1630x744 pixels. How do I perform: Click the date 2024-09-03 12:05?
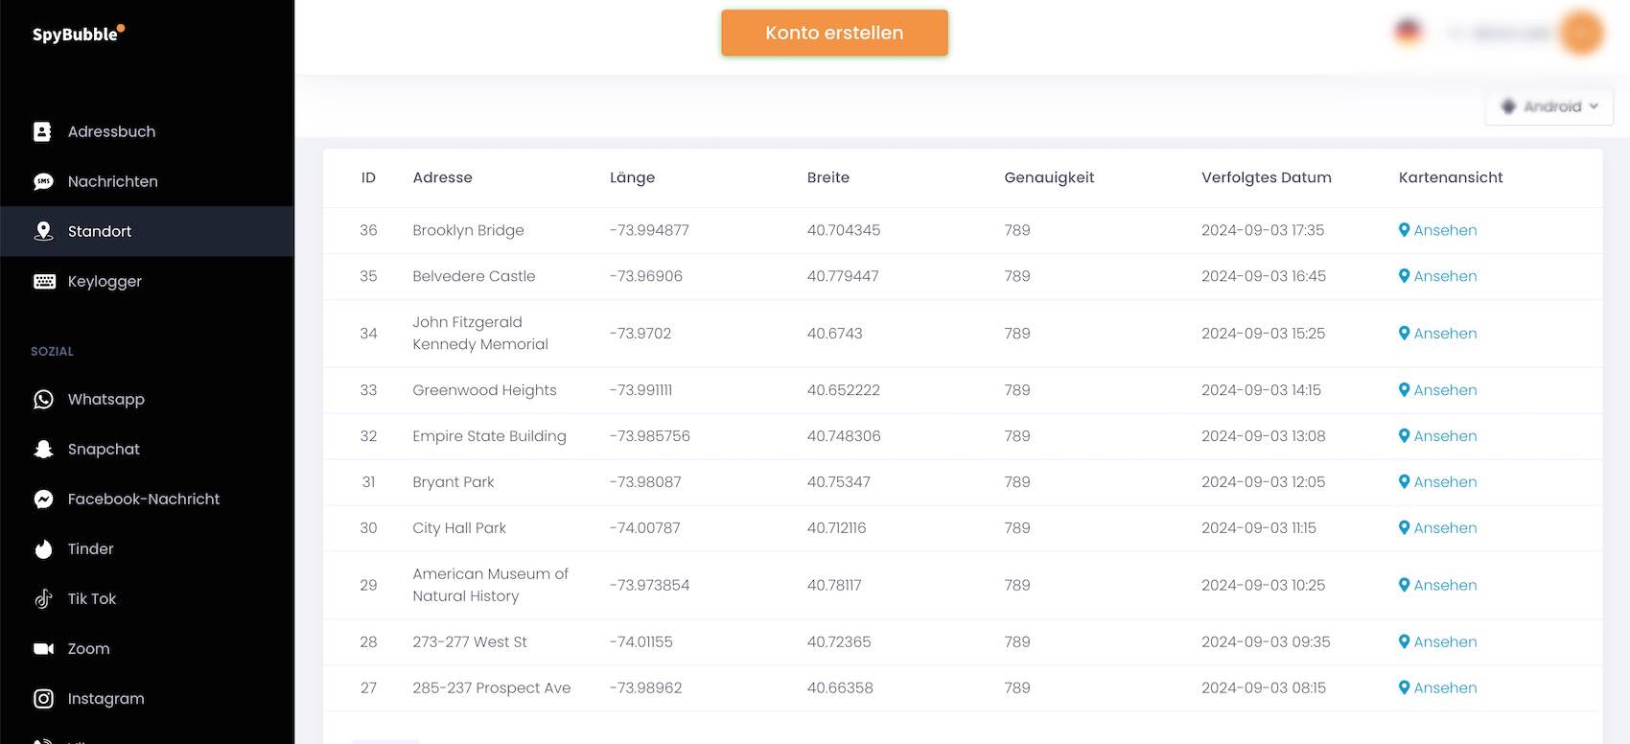(x=1263, y=482)
